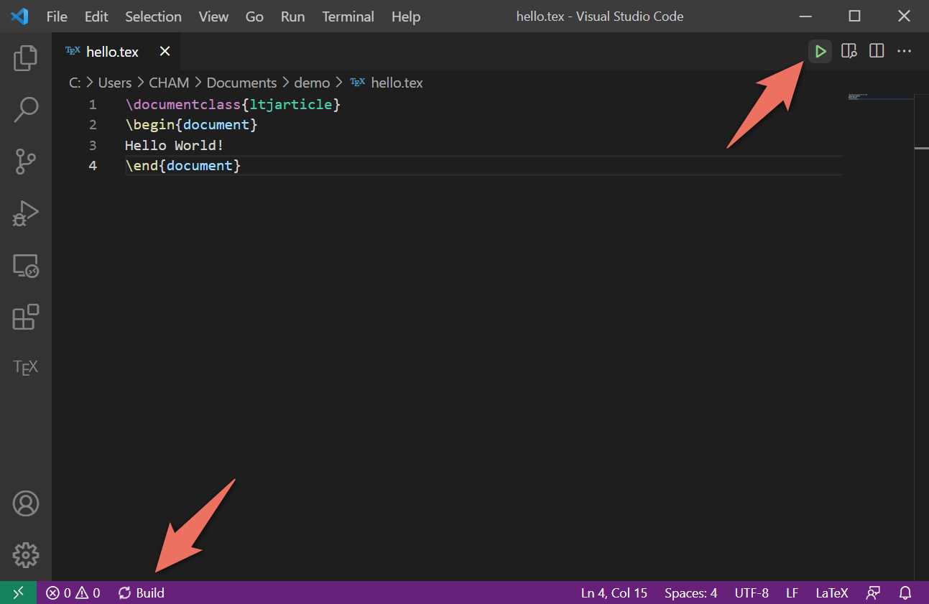Split the editor to the right
This screenshot has height=604, width=929.
877,51
